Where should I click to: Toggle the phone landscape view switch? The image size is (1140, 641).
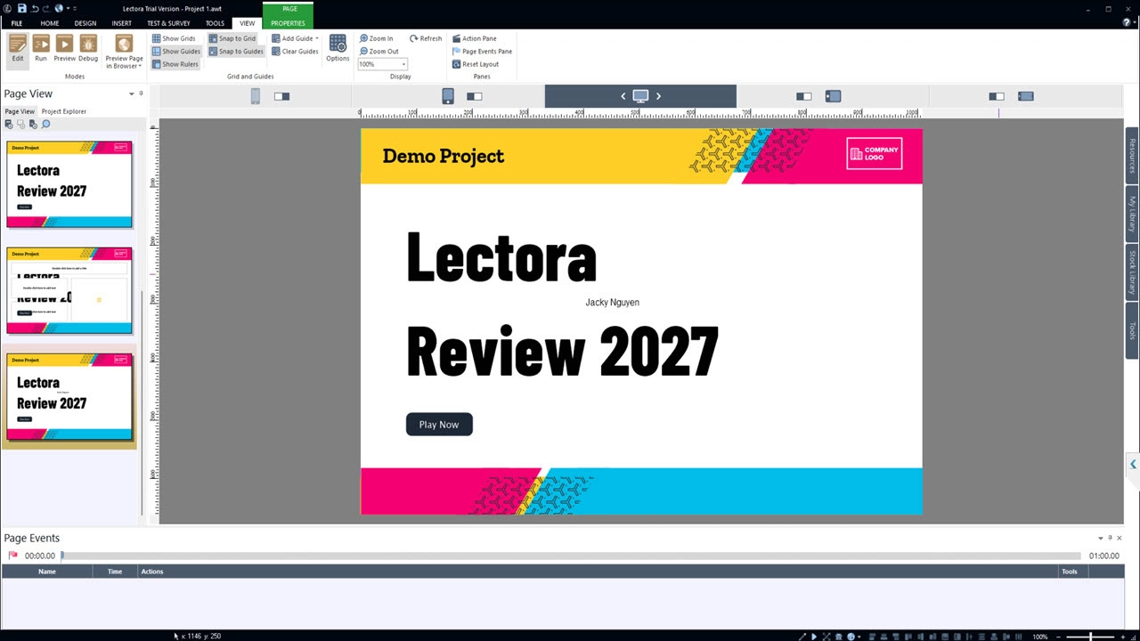click(x=997, y=96)
